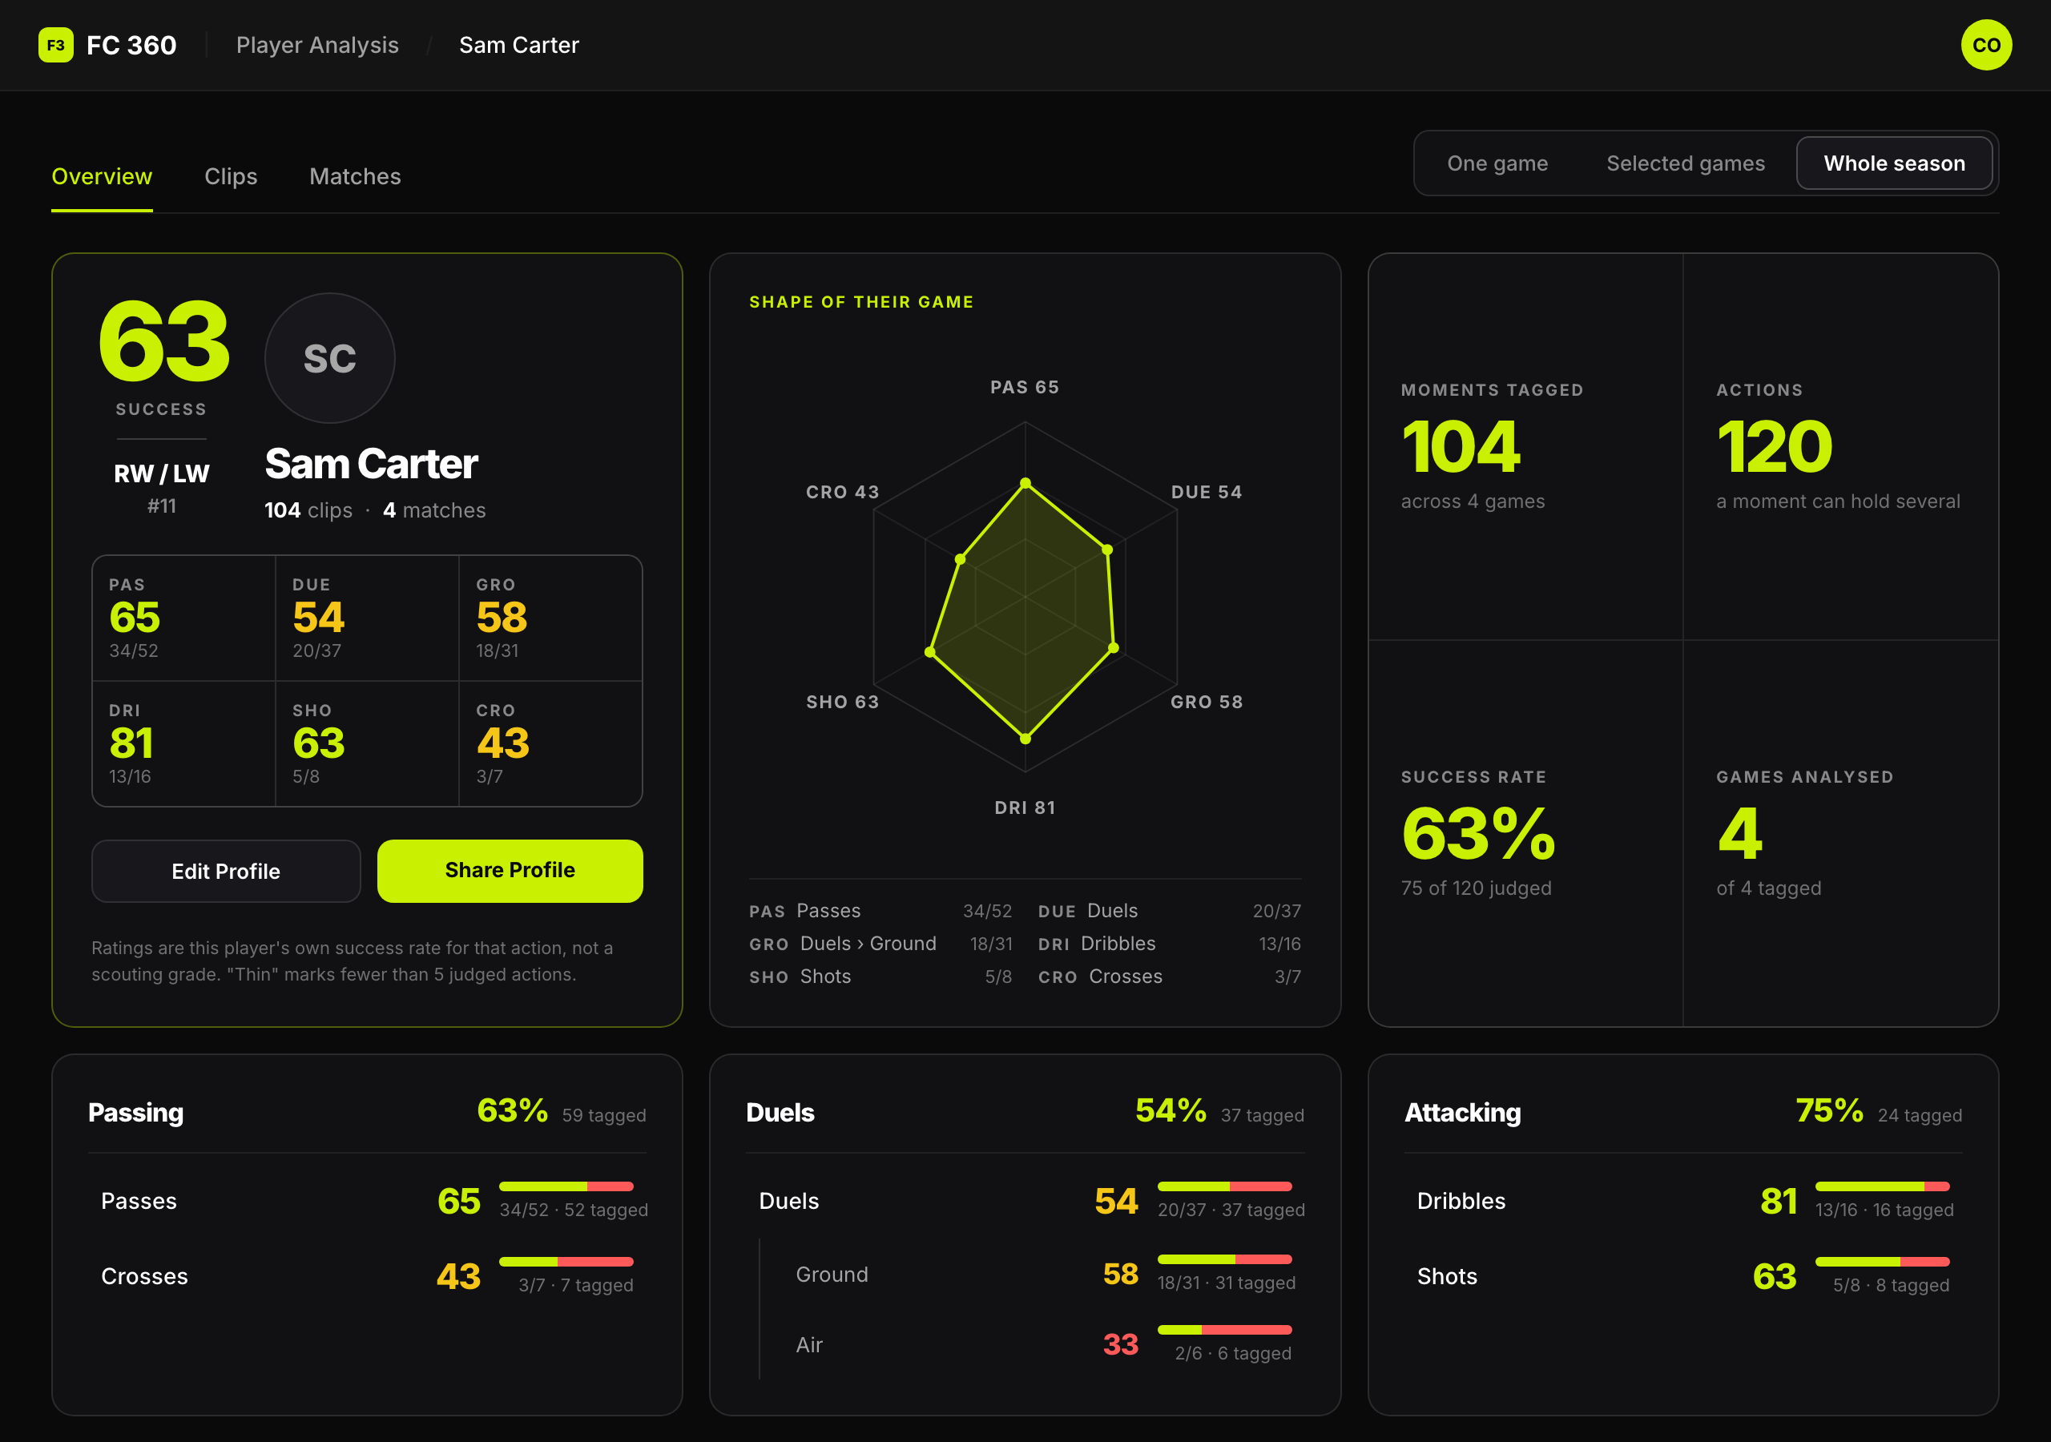Click the DRI 81 rating cell
Image resolution: width=2051 pixels, height=1442 pixels.
tap(184, 744)
